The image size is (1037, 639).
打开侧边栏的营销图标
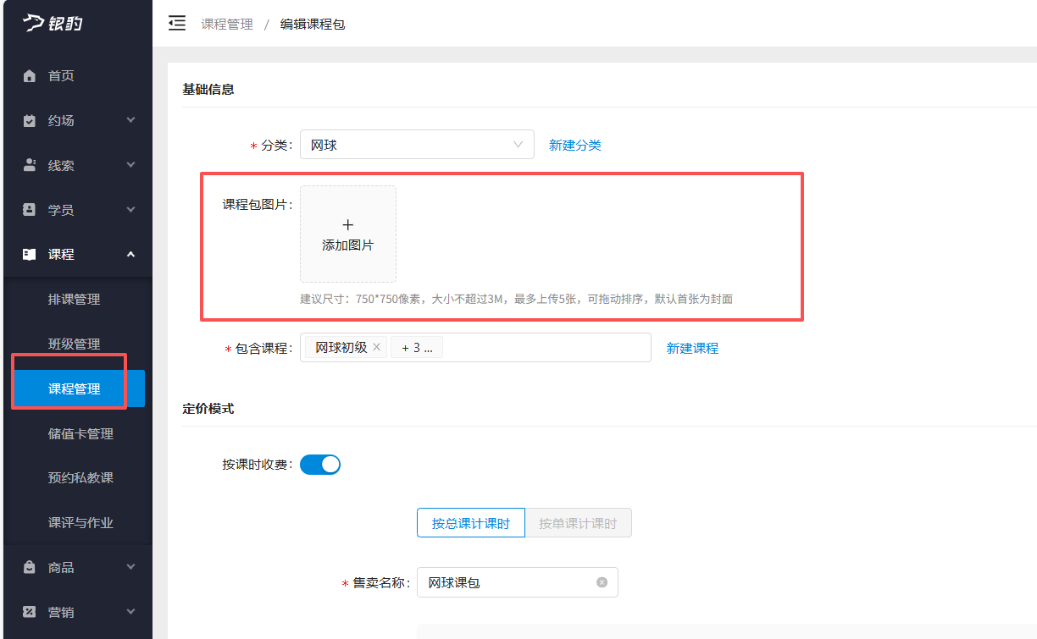29,611
